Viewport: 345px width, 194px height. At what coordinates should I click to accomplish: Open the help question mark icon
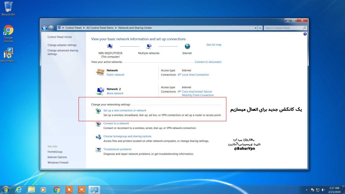[x=305, y=34]
